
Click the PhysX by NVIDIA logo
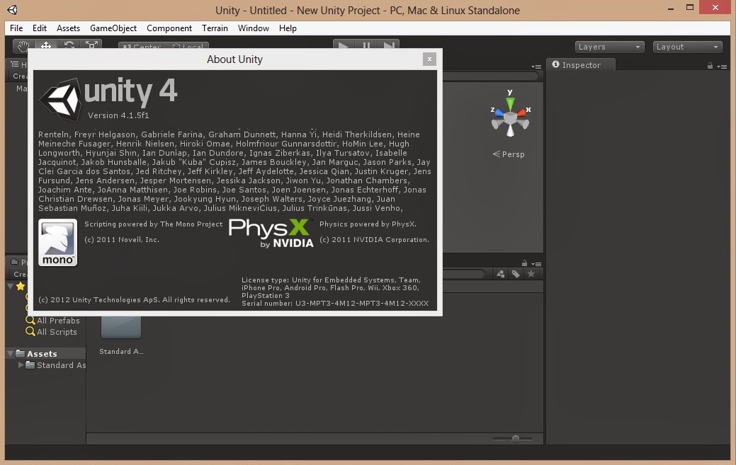[271, 233]
